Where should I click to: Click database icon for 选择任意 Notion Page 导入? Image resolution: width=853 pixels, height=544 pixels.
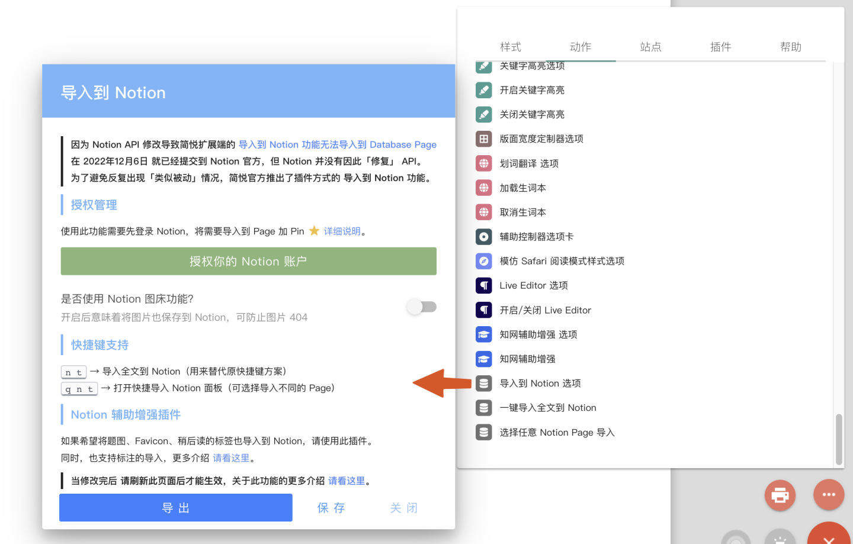coord(484,432)
